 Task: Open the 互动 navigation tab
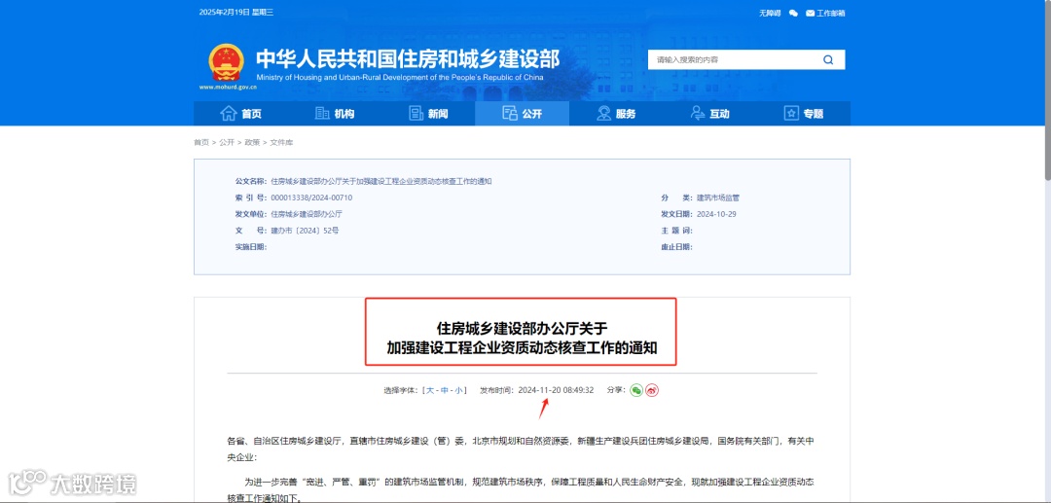click(709, 114)
